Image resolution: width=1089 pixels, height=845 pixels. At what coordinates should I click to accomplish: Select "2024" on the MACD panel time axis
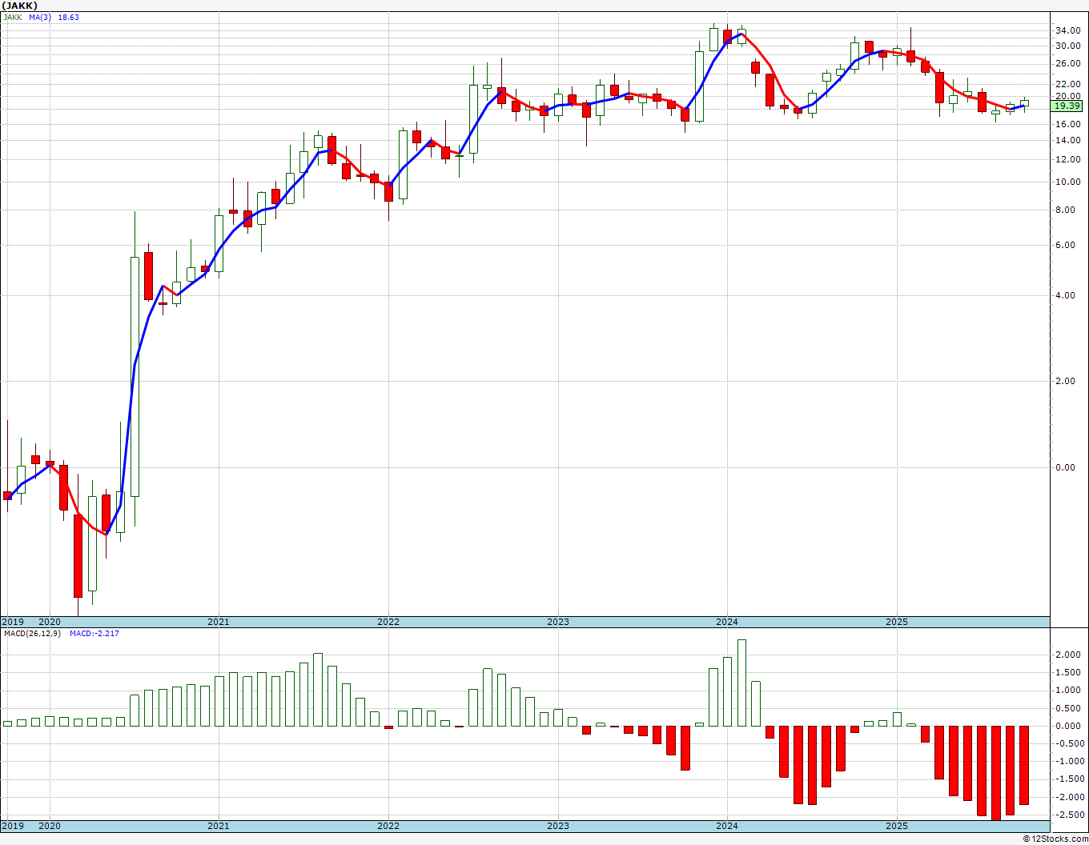[727, 826]
